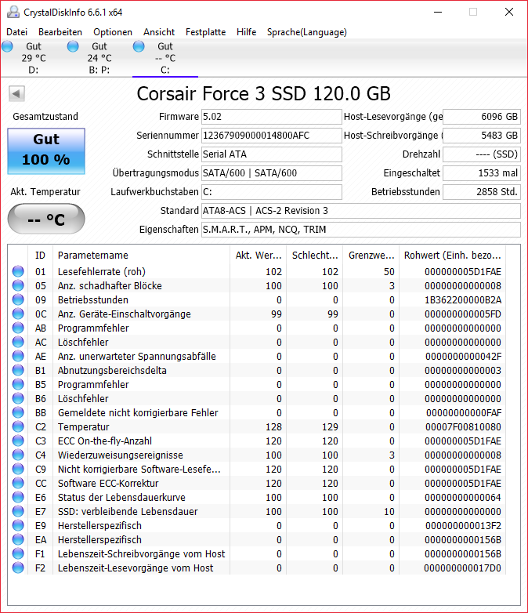Click the Betriebsstunden value 2858 Std.
Viewport: 528px width, 613px height.
pos(482,191)
